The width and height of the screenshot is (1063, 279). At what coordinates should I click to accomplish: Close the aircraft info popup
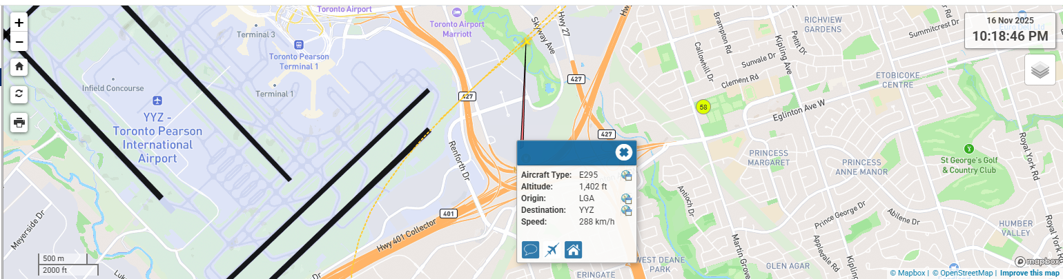tap(623, 152)
